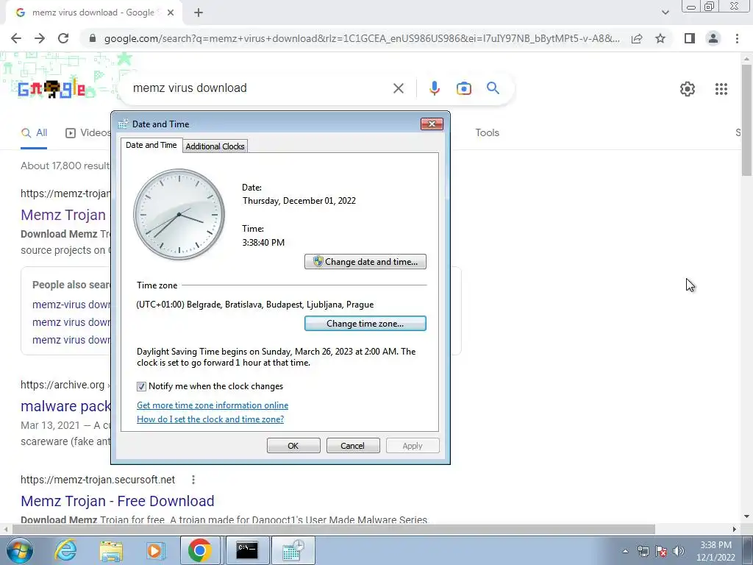The width and height of the screenshot is (753, 565).
Task: Open Google quick settings gear
Action: pyautogui.click(x=688, y=89)
